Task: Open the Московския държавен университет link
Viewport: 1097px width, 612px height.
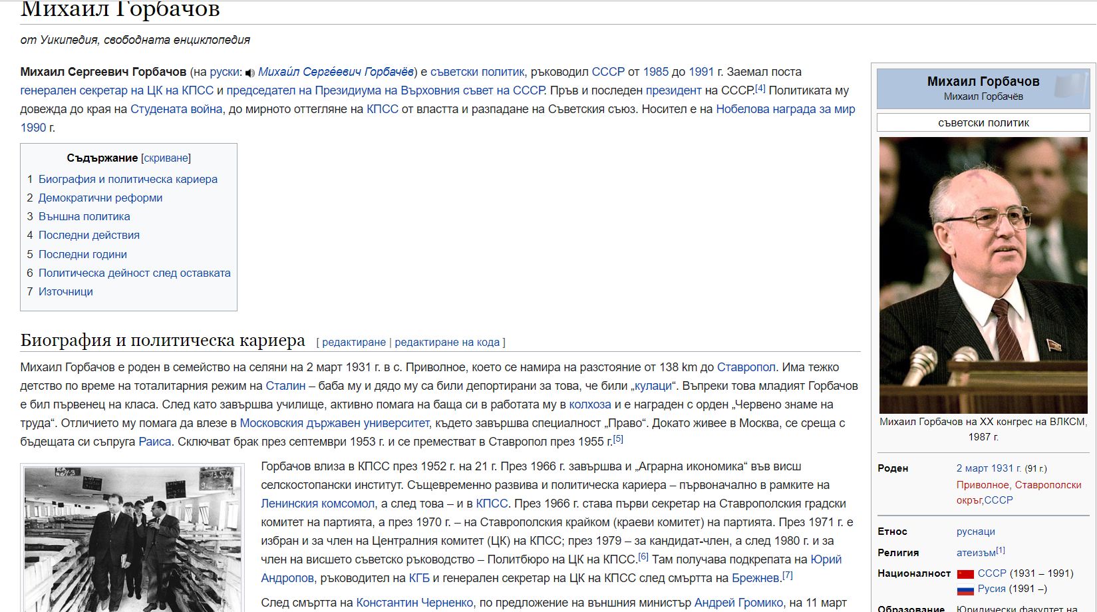Action: coord(334,423)
